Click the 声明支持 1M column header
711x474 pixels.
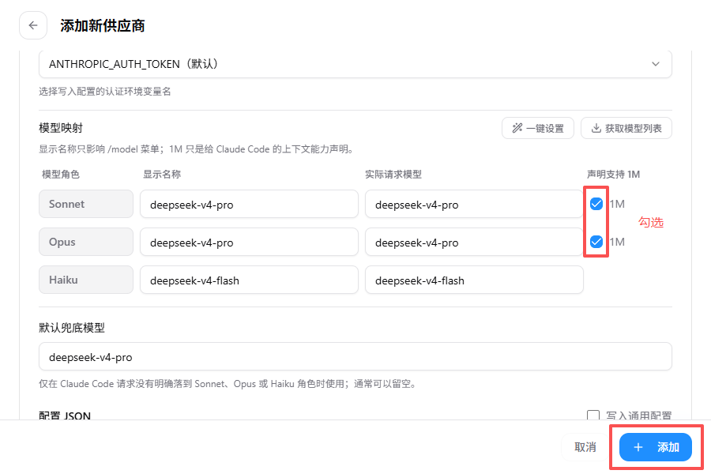(x=613, y=174)
